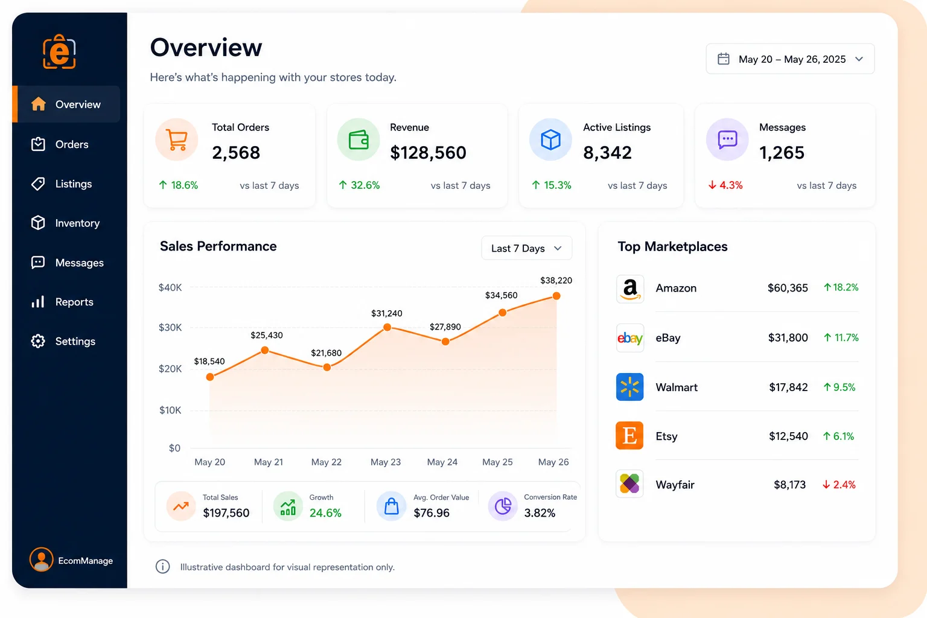Screen dimensions: 927x618
Task: Click the Conversion Rate 3.82% value
Action: coord(540,513)
